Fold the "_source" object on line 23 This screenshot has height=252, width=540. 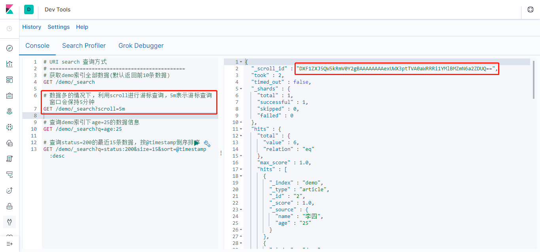coord(241,210)
